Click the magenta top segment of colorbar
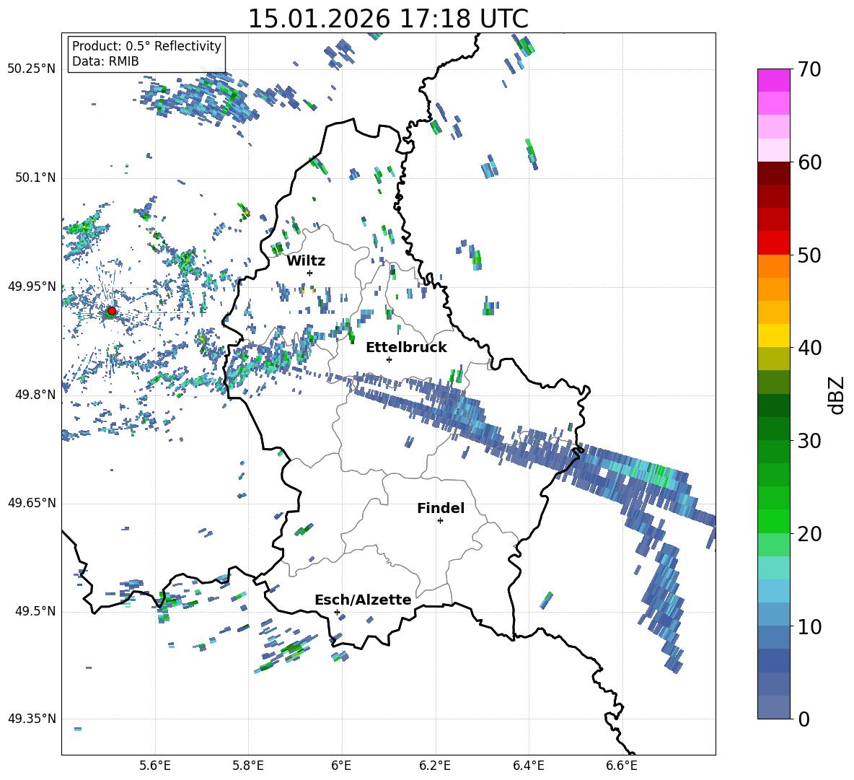Viewport: 854px width, 780px height. 773,80
